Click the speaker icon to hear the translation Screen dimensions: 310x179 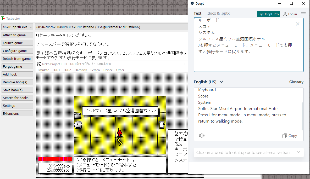pos(202,135)
